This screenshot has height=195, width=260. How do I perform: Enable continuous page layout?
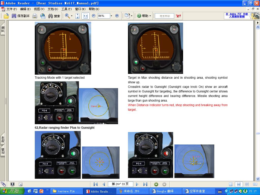point(238,184)
